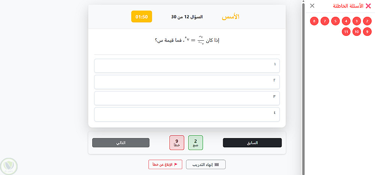Open wrong question number 2

(x=367, y=21)
